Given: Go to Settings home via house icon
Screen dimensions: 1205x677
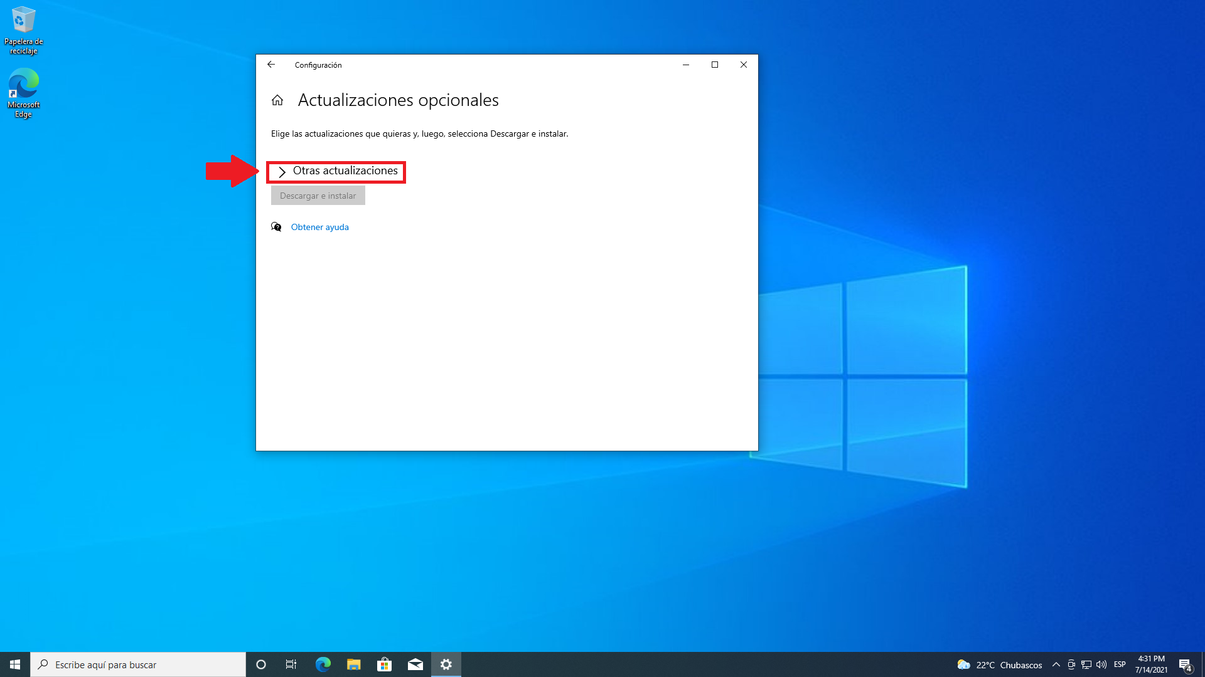Looking at the screenshot, I should (277, 100).
